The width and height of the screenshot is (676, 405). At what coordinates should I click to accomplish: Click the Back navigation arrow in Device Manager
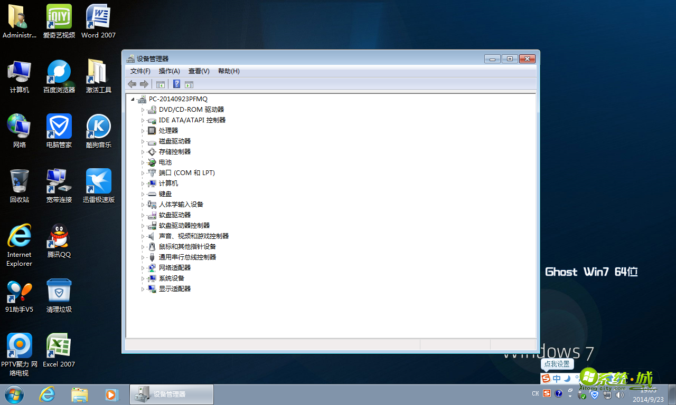[132, 84]
